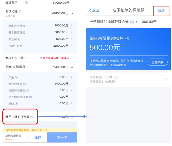Click help icon next to 允许扣除的税费
172x146 pixels.
click(x=30, y=97)
